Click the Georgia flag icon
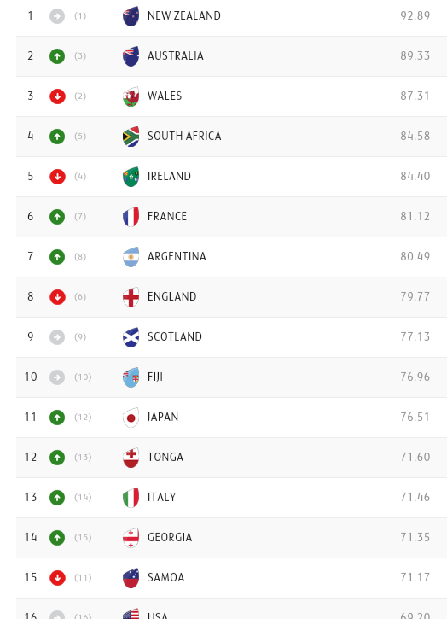447x619 pixels. coord(131,538)
